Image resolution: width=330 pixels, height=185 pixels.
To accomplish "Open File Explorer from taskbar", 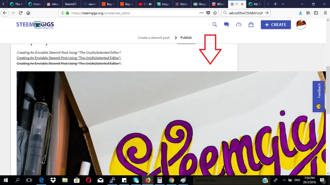I will click(x=65, y=180).
